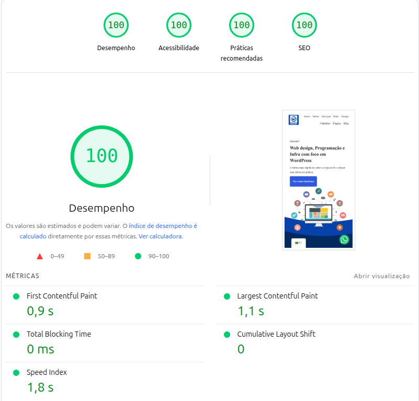Click the Largest Contentful Paint 1,1 s value
Viewport: 419px width, 401px height.
click(251, 311)
